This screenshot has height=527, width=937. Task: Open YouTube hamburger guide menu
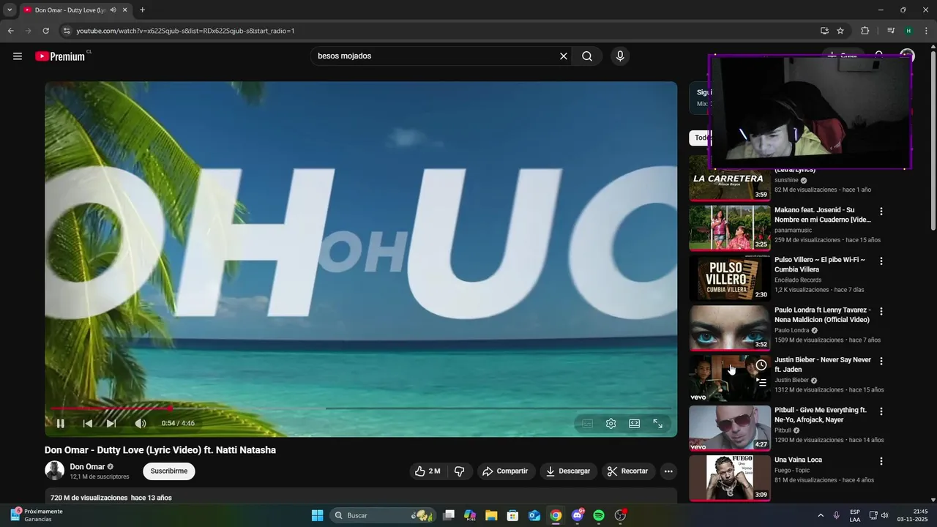(18, 56)
